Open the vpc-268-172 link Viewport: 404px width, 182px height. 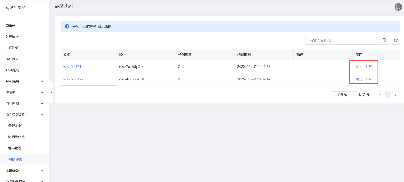73,79
